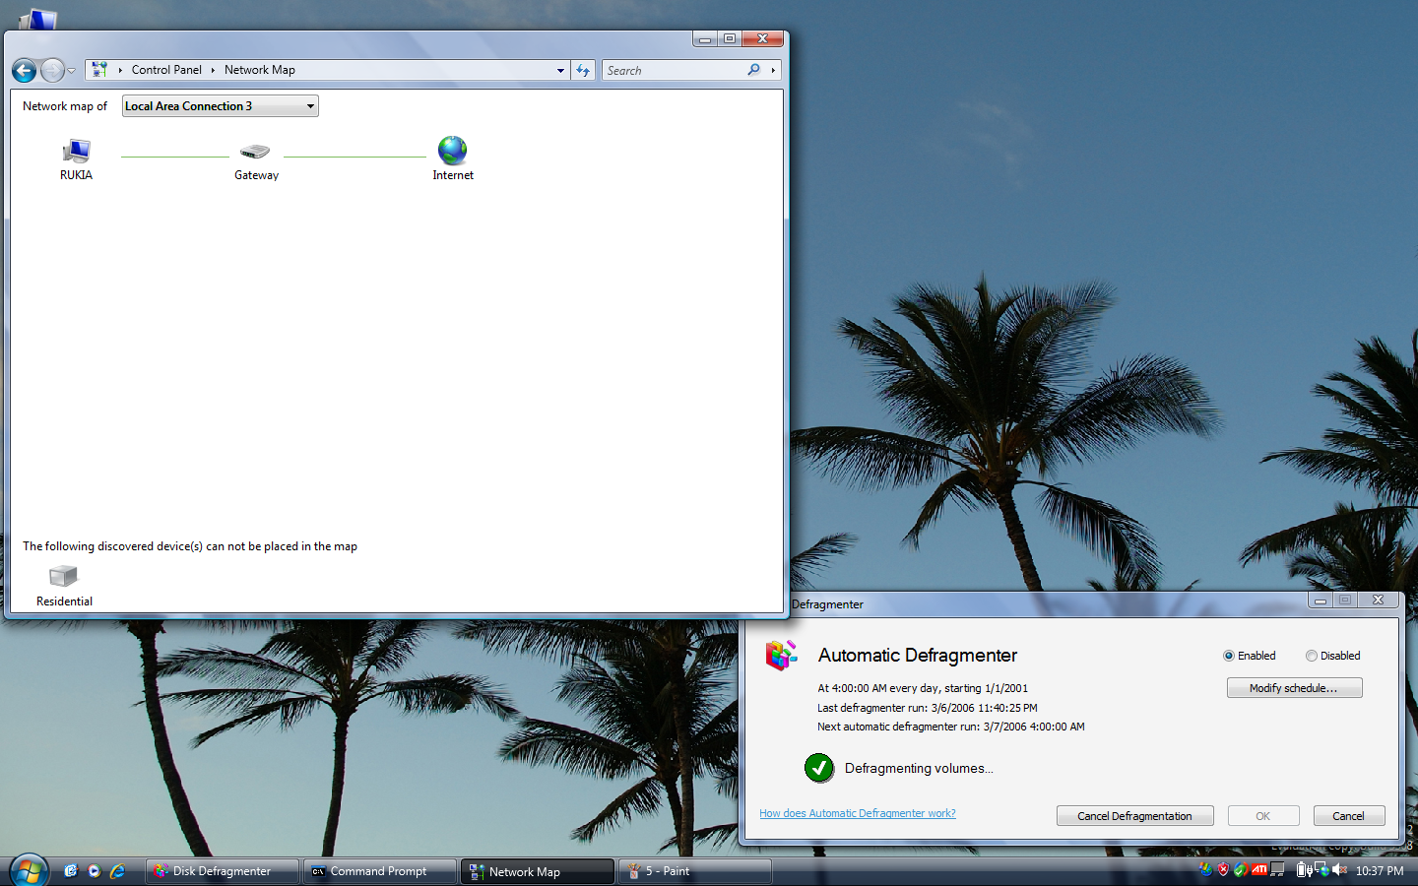Image resolution: width=1418 pixels, height=886 pixels.
Task: Click the Cancel Defragmentation button
Action: (1134, 816)
